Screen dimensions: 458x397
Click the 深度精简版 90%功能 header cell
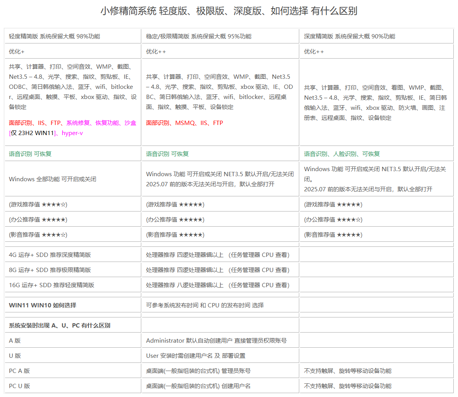[349, 36]
